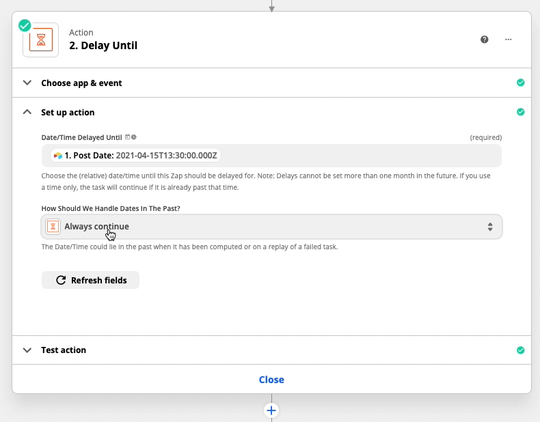Click the green check beside Test action
This screenshot has height=422, width=540.
(x=520, y=350)
